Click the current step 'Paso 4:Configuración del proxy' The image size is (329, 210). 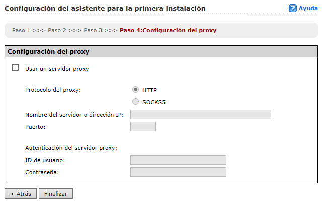(x=168, y=30)
